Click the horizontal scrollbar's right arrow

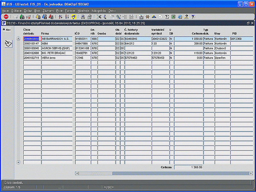click(x=251, y=173)
